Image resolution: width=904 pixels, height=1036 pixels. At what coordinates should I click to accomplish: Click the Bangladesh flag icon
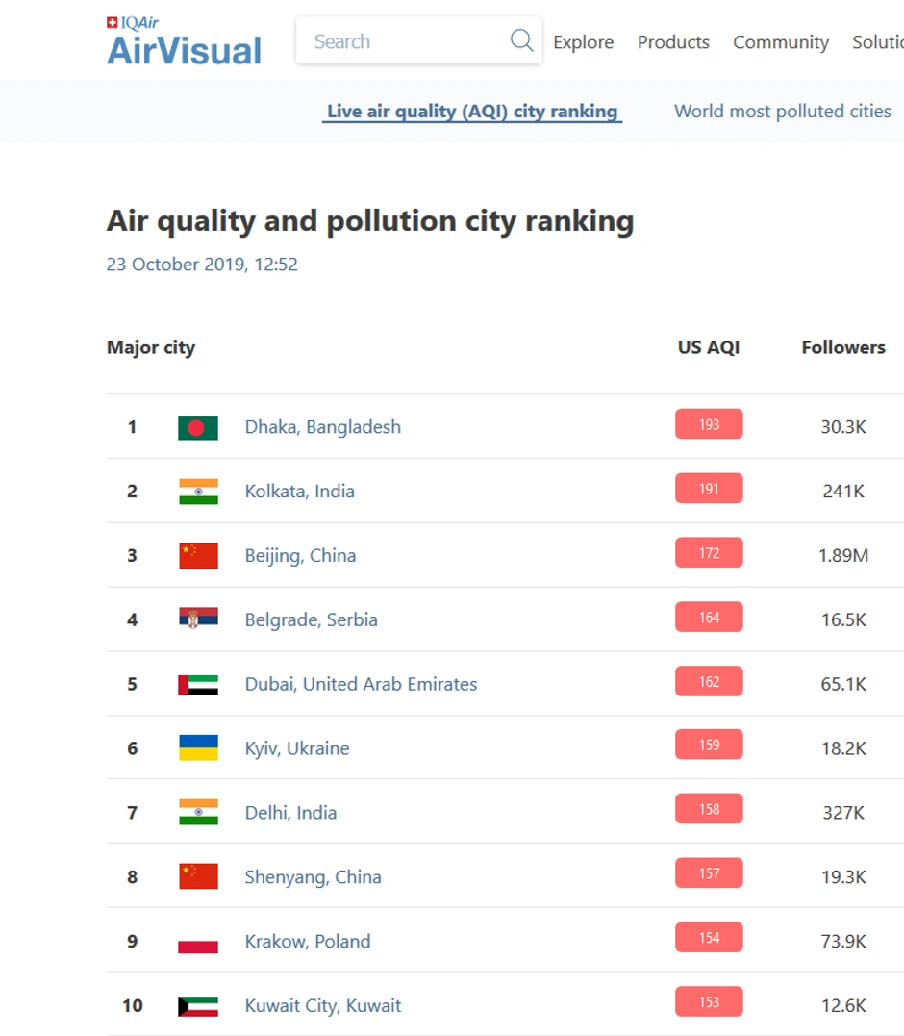[x=198, y=427]
